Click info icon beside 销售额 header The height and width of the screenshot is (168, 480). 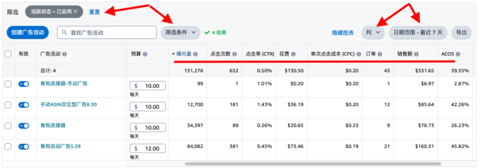416,54
